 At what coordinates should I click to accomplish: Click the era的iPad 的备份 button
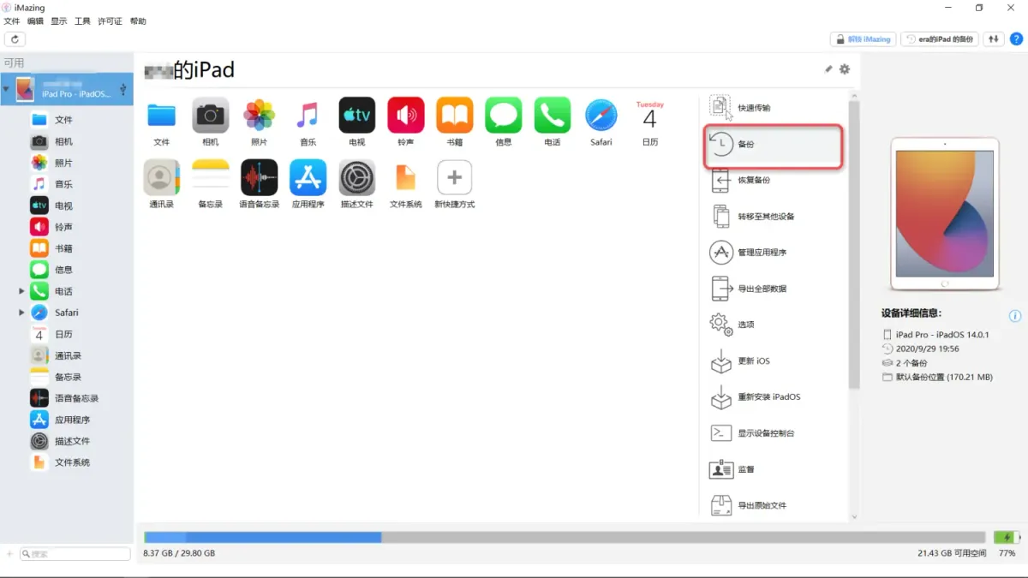point(939,39)
